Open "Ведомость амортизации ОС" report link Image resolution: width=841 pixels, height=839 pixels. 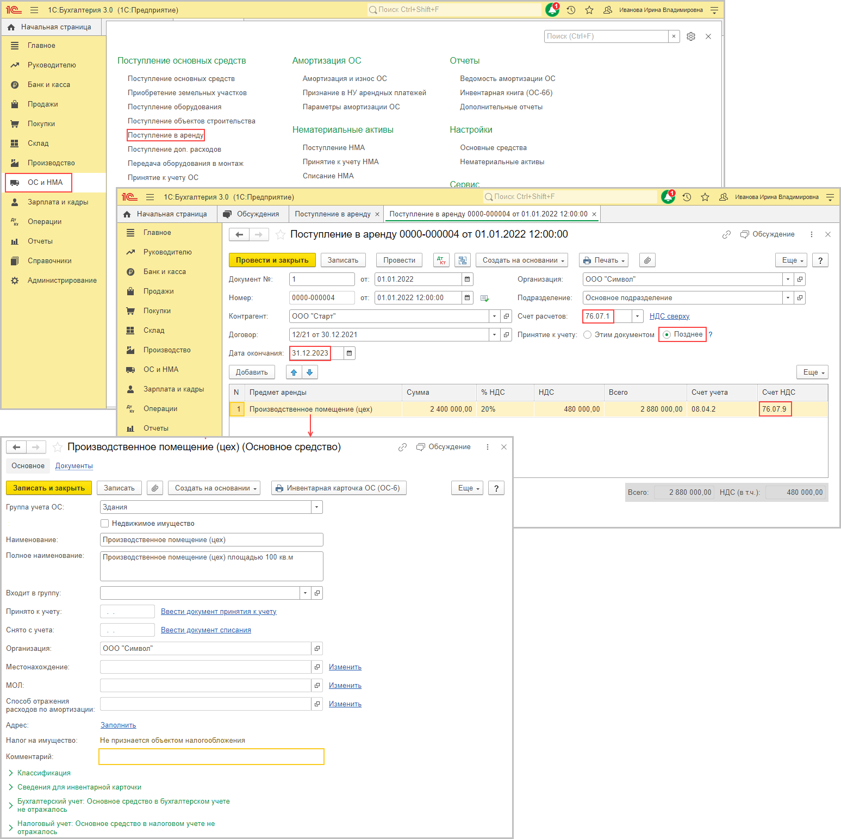point(508,79)
